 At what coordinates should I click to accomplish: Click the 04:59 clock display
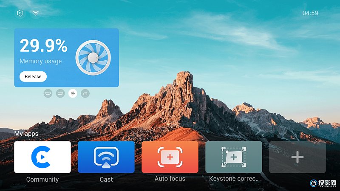310,13
